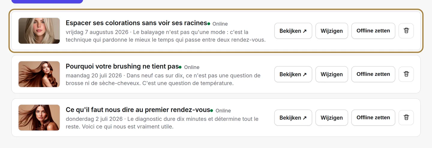Viewport: 432px width, 148px height.
Task: Click the purple button at the top
Action: coord(47,1)
